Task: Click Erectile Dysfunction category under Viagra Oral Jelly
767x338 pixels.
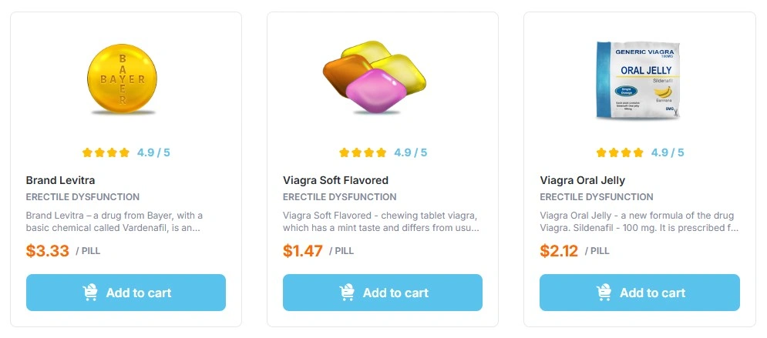Action: point(596,197)
